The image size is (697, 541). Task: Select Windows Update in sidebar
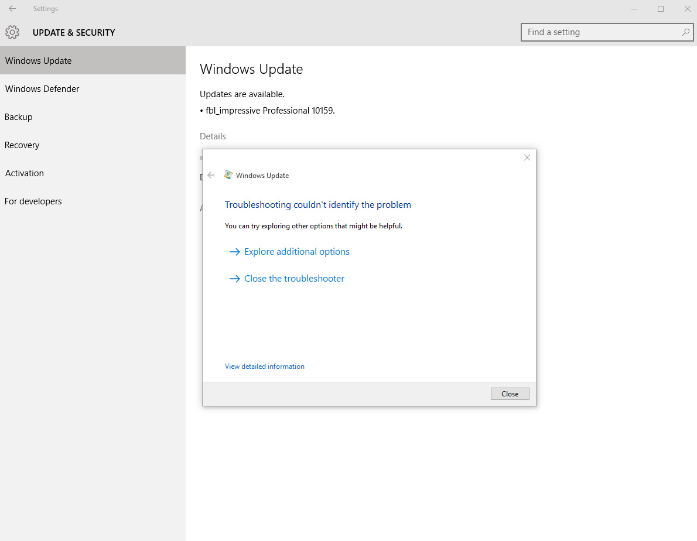(93, 60)
